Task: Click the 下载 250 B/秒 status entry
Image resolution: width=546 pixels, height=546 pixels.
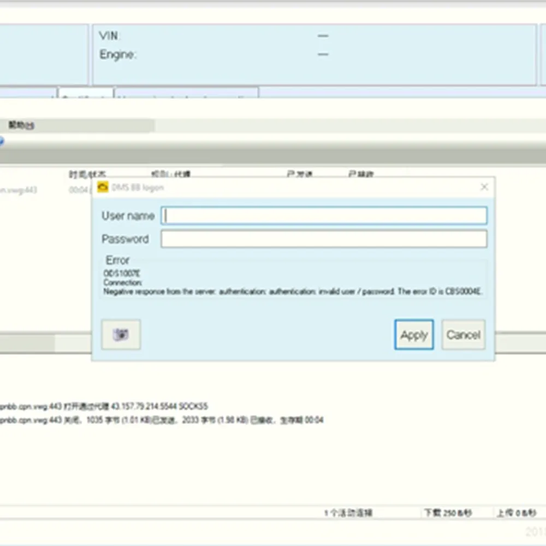Action: tap(448, 513)
